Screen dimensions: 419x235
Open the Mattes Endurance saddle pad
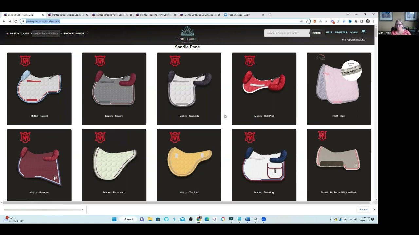pos(114,165)
